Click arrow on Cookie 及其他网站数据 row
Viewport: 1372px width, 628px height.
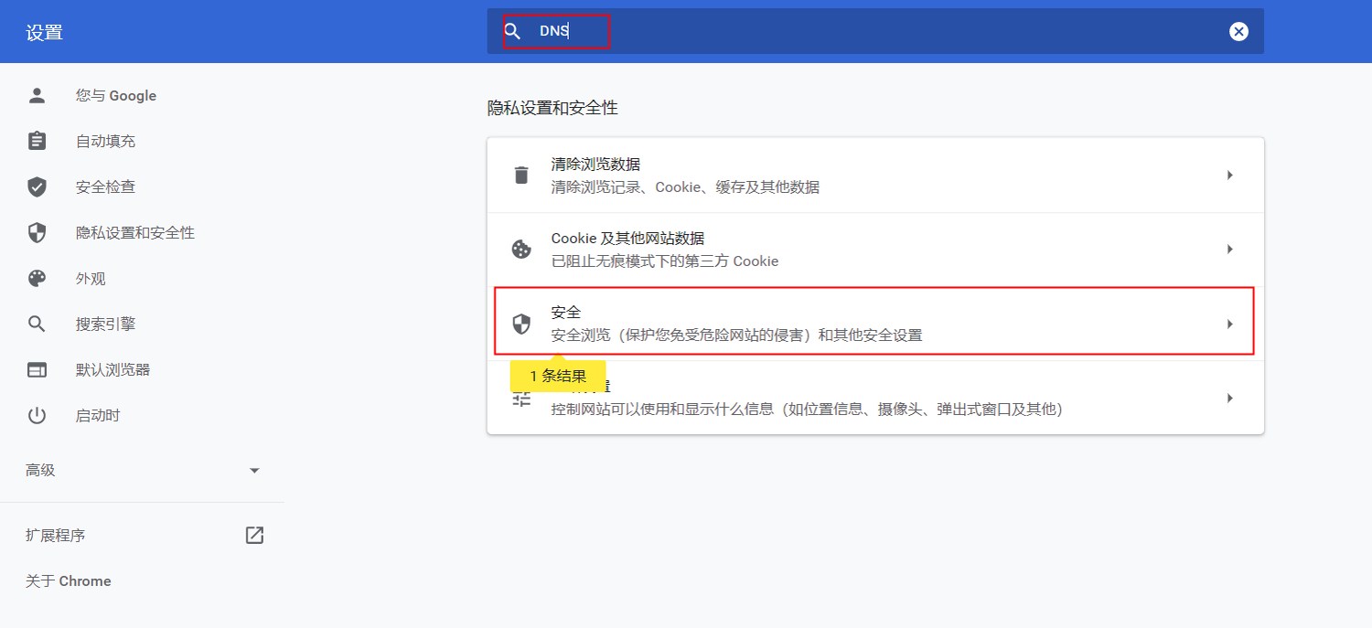(x=1230, y=250)
